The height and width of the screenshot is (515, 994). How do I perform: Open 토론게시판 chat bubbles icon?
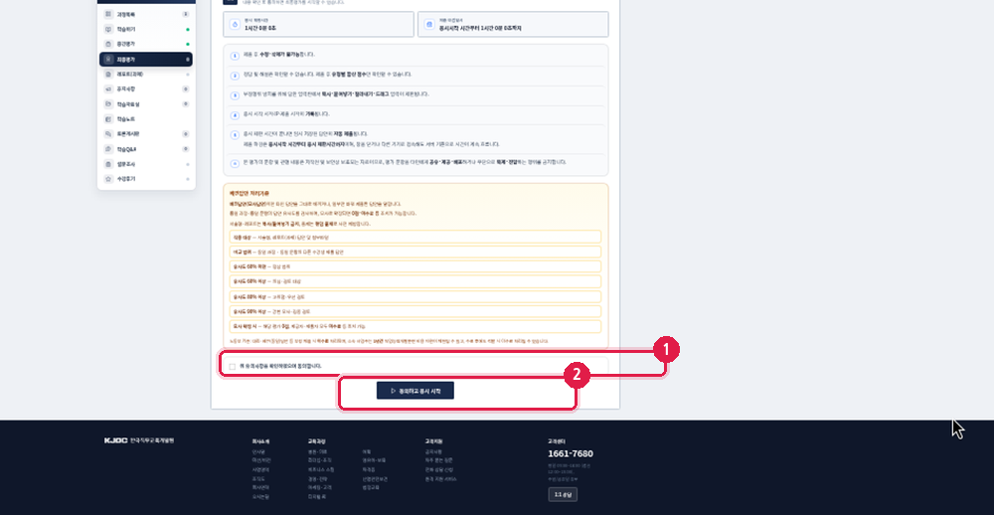click(x=108, y=134)
